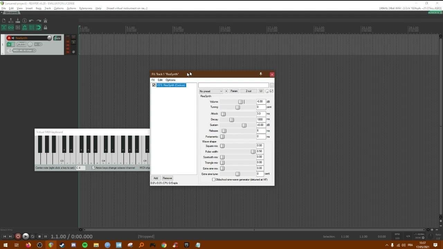Open the Actions menu in REAPER

[71, 8]
